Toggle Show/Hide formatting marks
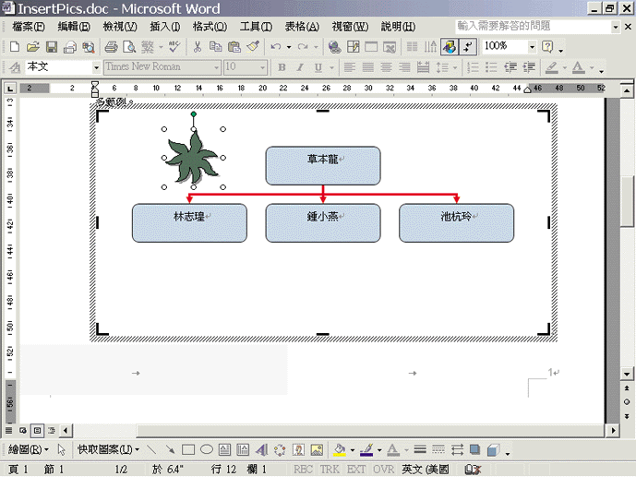The image size is (636, 477). (468, 47)
